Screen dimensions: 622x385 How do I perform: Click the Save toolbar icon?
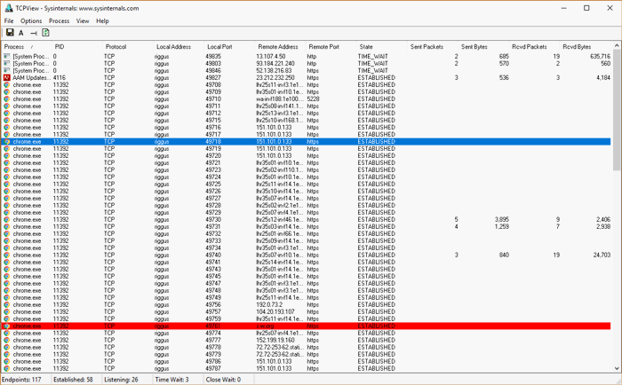(x=10, y=33)
